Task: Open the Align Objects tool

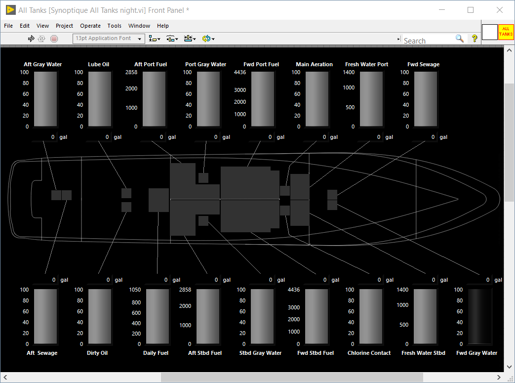Action: [153, 38]
